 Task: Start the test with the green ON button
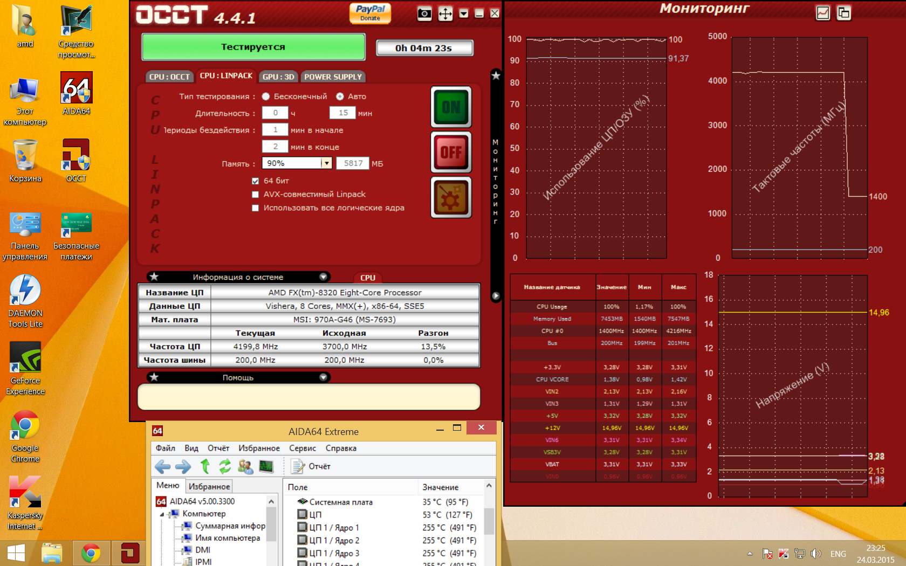pos(451,107)
